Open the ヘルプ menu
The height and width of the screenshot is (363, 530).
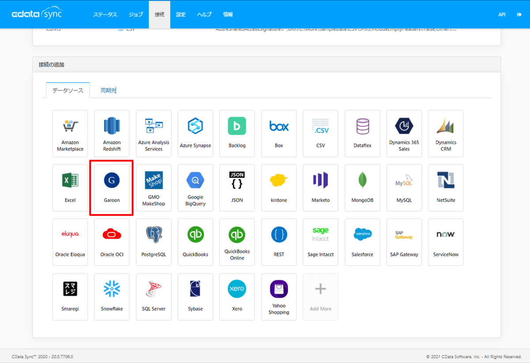click(x=204, y=15)
